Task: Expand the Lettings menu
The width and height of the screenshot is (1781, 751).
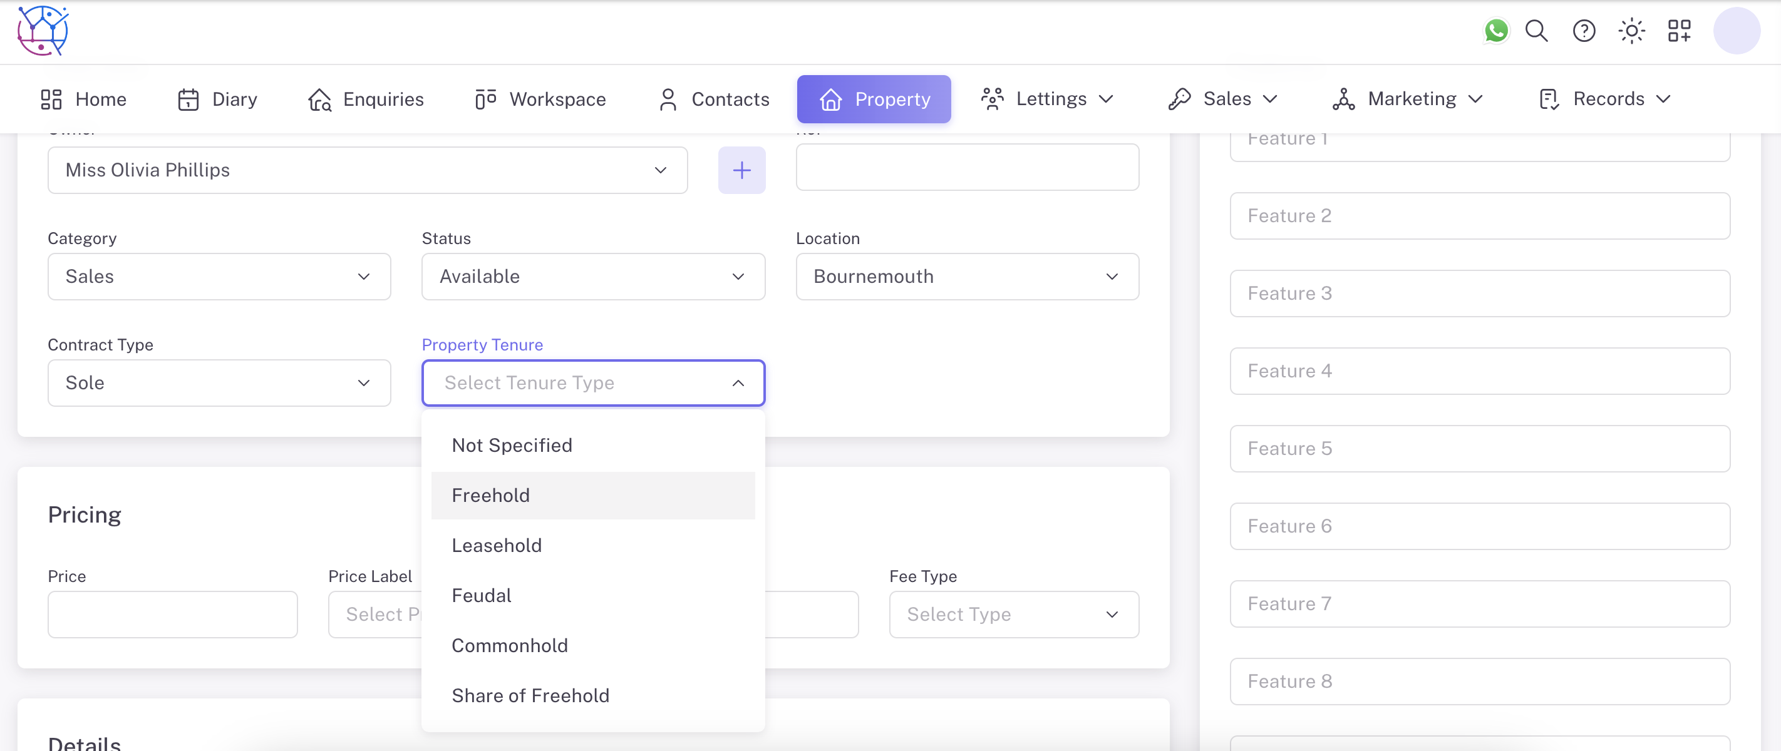Action: [1048, 100]
